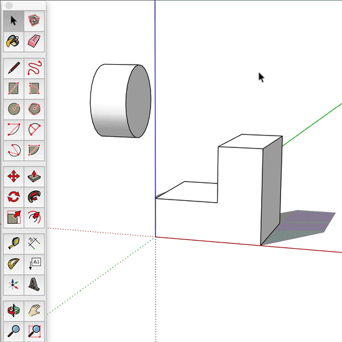Viewport: 342px width, 342px height.
Task: Choose the 2 Point Arc tool
Action: [34, 130]
